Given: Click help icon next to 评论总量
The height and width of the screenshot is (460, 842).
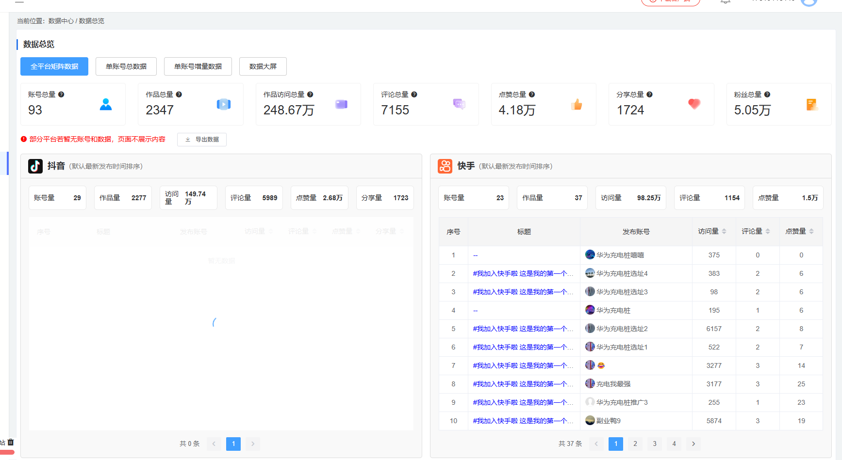Looking at the screenshot, I should pos(414,95).
